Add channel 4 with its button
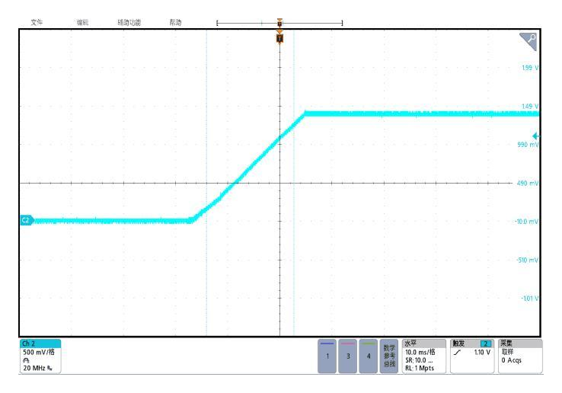This screenshot has width=562, height=393. pyautogui.click(x=368, y=356)
